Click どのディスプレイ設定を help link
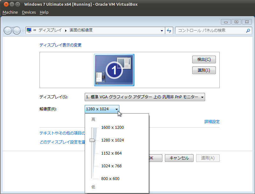This screenshot has width=255, height=194. 62,142
